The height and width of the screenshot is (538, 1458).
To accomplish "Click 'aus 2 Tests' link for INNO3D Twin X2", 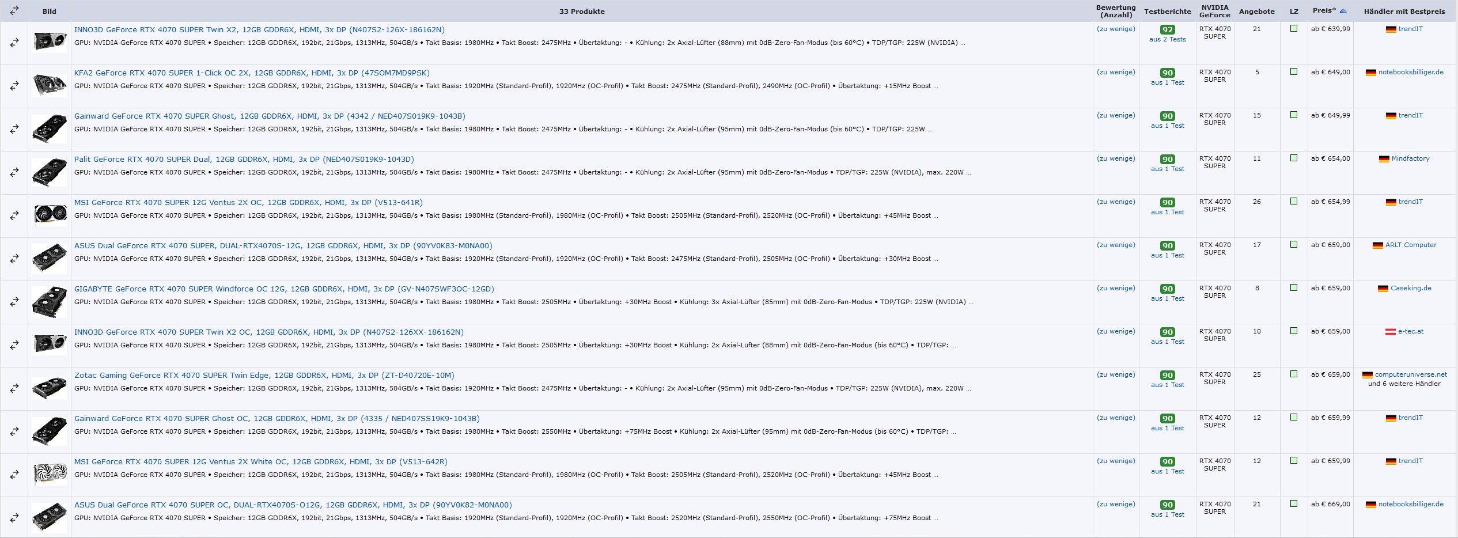I will click(x=1168, y=39).
